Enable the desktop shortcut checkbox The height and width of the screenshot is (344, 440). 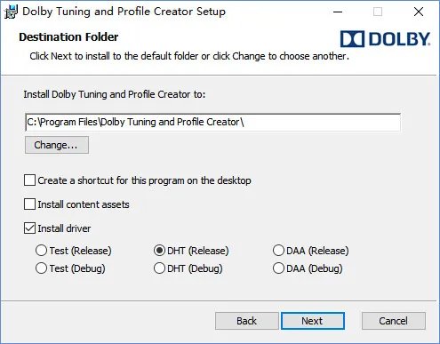point(29,180)
